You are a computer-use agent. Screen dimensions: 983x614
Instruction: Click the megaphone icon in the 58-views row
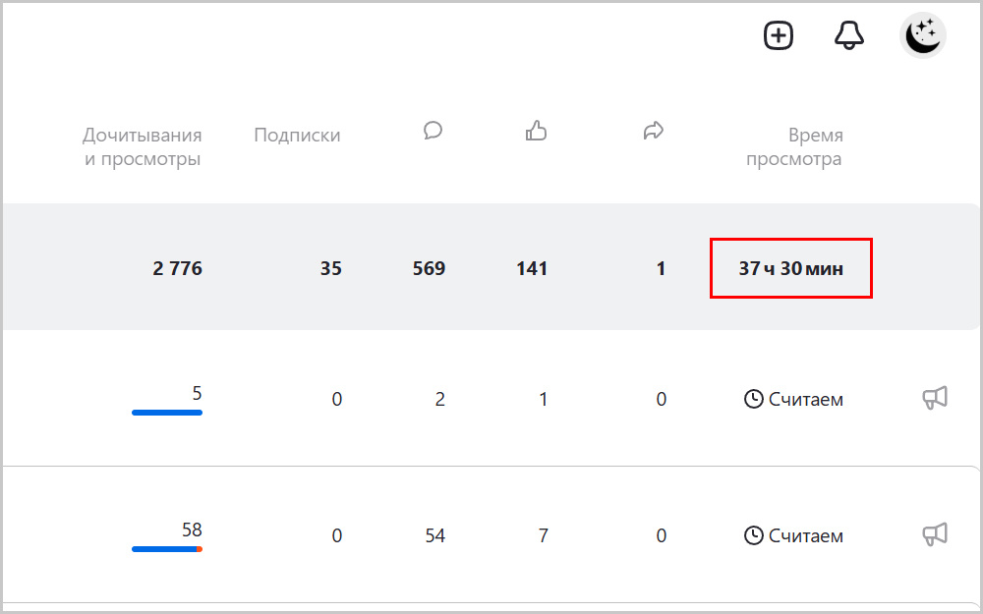pos(935,534)
